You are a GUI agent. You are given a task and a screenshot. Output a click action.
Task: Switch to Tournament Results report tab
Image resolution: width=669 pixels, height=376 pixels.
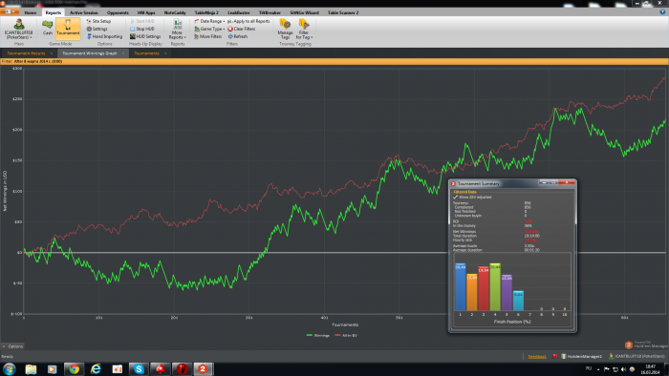tap(26, 53)
